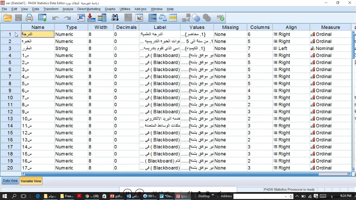Open Windows Start menu
356x200 pixels.
coord(5,196)
